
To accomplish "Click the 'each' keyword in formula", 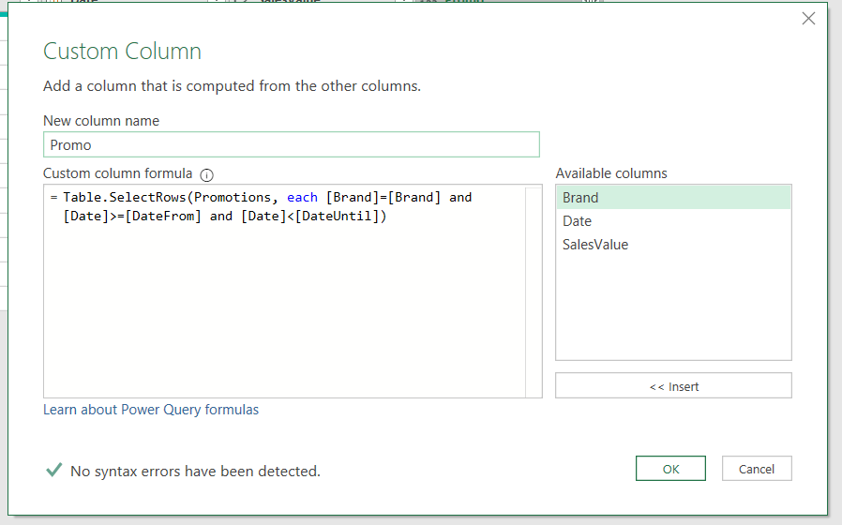I will coord(302,198).
